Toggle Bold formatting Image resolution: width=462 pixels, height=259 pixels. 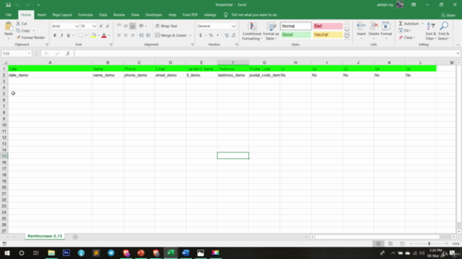pyautogui.click(x=55, y=35)
